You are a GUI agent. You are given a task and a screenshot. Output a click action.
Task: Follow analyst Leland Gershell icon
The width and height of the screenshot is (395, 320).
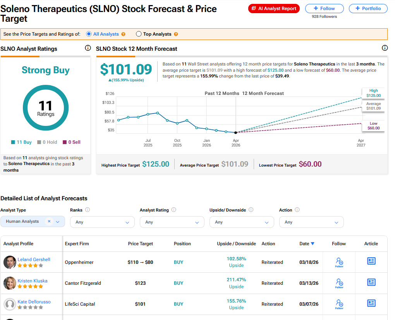coord(339,262)
